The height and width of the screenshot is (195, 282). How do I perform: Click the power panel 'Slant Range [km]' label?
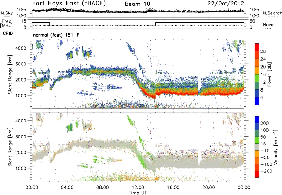click(10, 74)
